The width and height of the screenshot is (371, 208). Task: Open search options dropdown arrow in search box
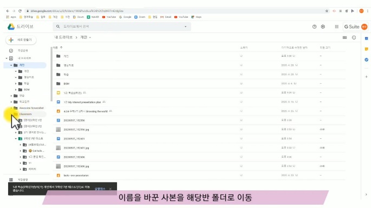(185, 26)
